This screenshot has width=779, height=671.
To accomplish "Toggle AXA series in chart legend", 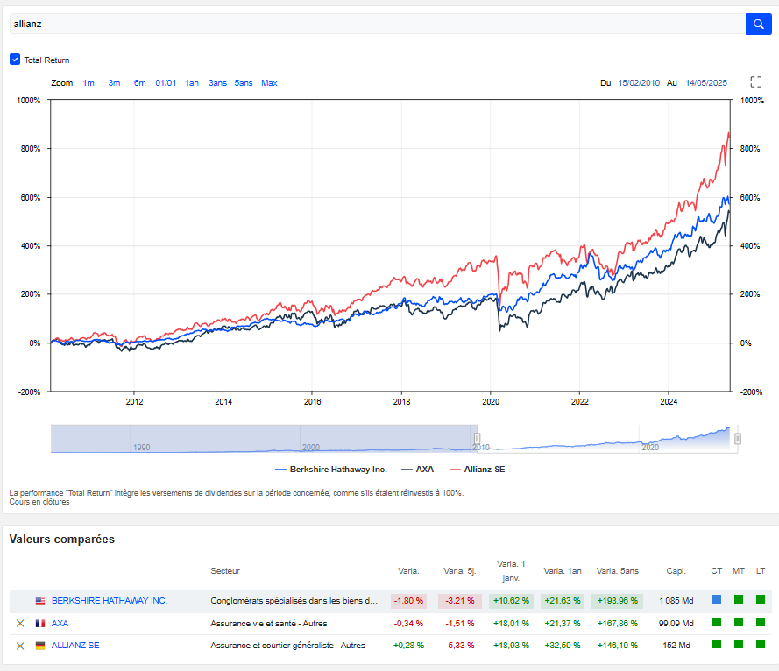I will click(x=417, y=470).
